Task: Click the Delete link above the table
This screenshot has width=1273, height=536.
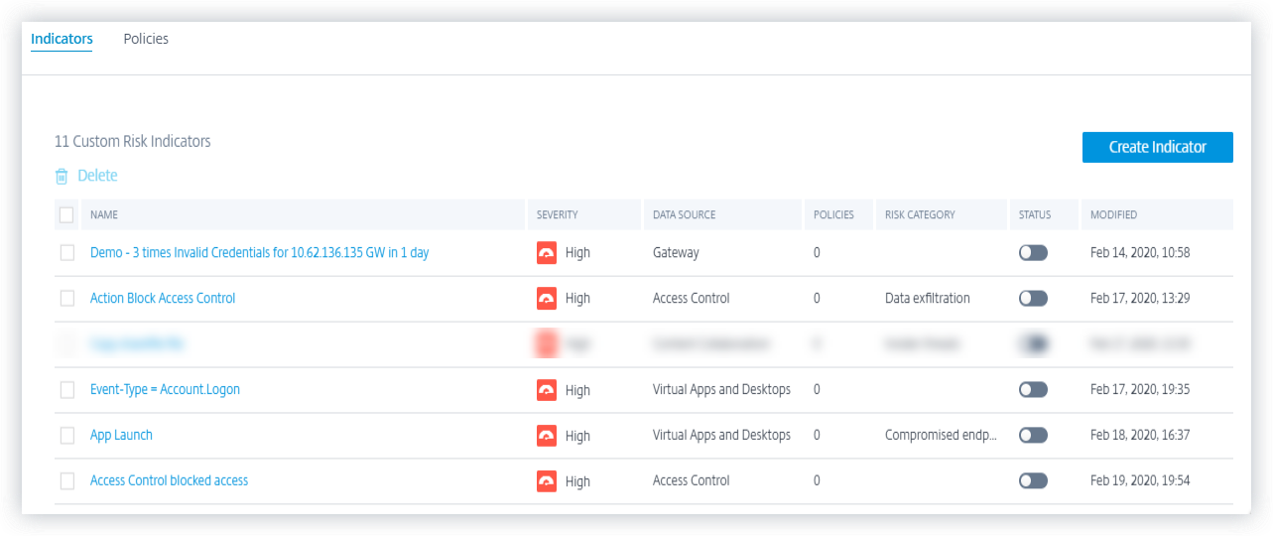Action: 97,176
